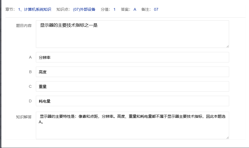Select the knowledge point (07)外部设备

pos(84,10)
